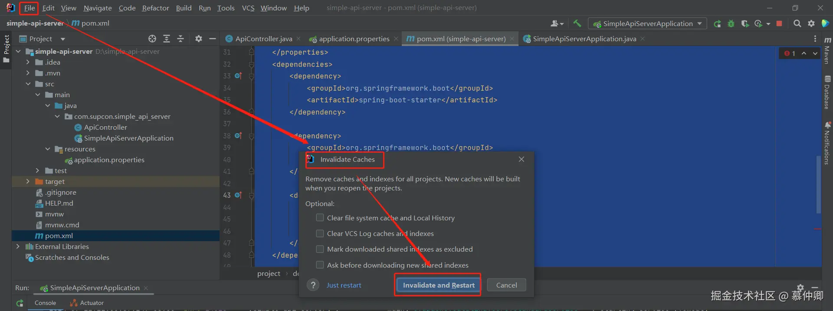Click the Just restart link
This screenshot has width=833, height=311.
point(344,285)
